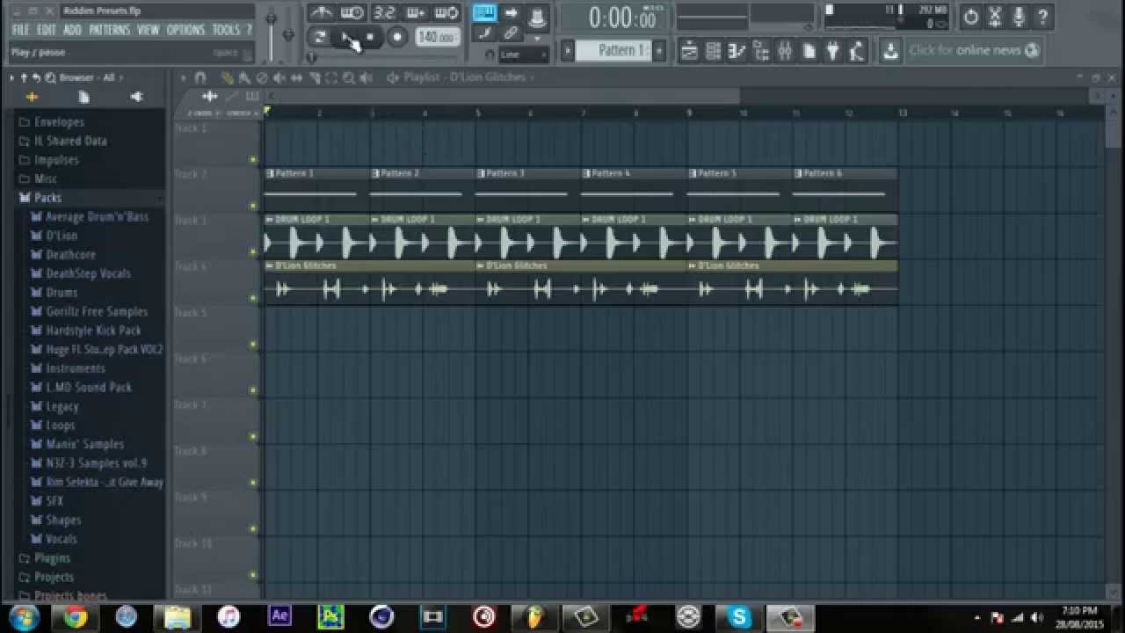The width and height of the screenshot is (1125, 633).
Task: Open the View browser icon in toolbar
Action: 761,51
